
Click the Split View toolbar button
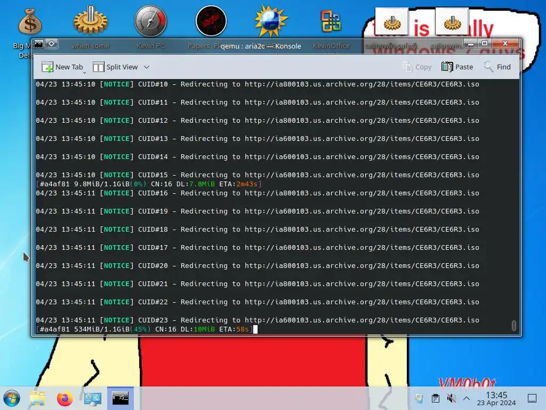click(115, 67)
